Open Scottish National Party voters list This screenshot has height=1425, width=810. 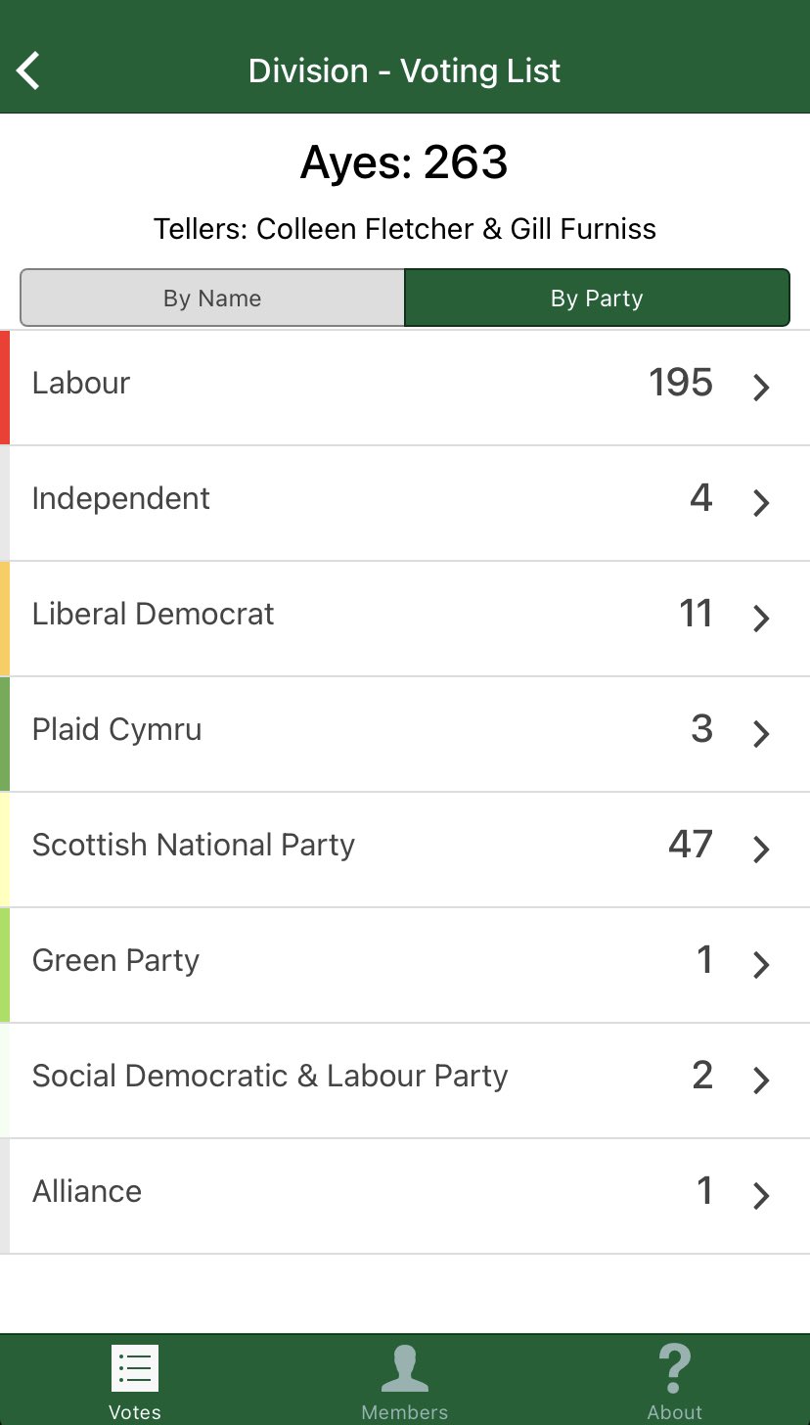[405, 850]
